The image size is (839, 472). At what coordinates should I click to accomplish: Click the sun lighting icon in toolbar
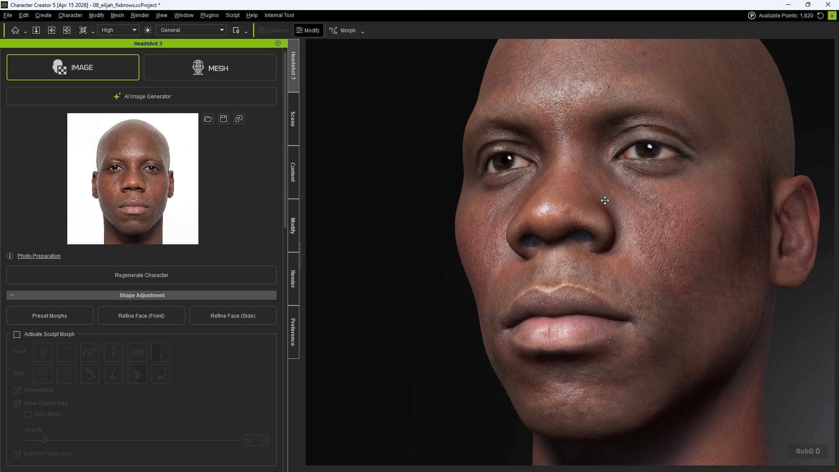pyautogui.click(x=148, y=30)
